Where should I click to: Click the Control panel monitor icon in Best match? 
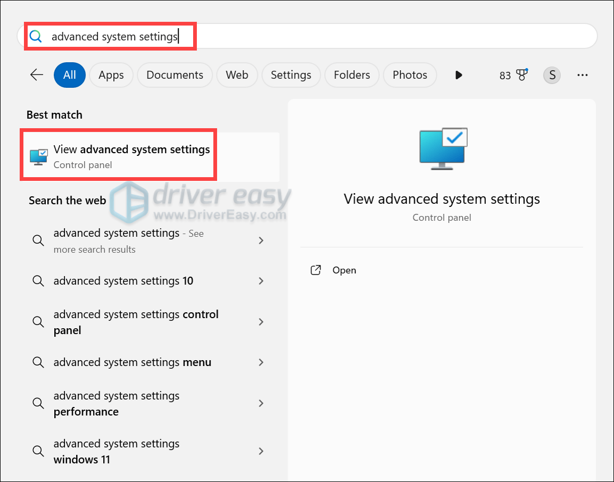point(38,156)
